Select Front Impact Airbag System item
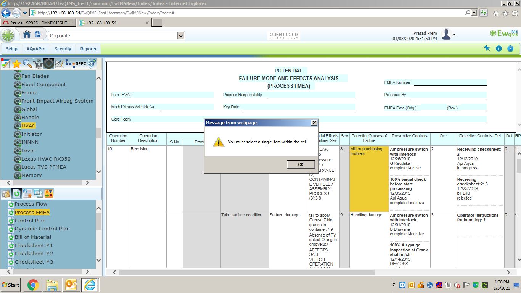 pyautogui.click(x=57, y=101)
